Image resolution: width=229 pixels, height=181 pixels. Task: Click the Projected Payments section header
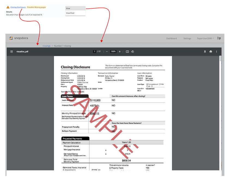(75, 138)
